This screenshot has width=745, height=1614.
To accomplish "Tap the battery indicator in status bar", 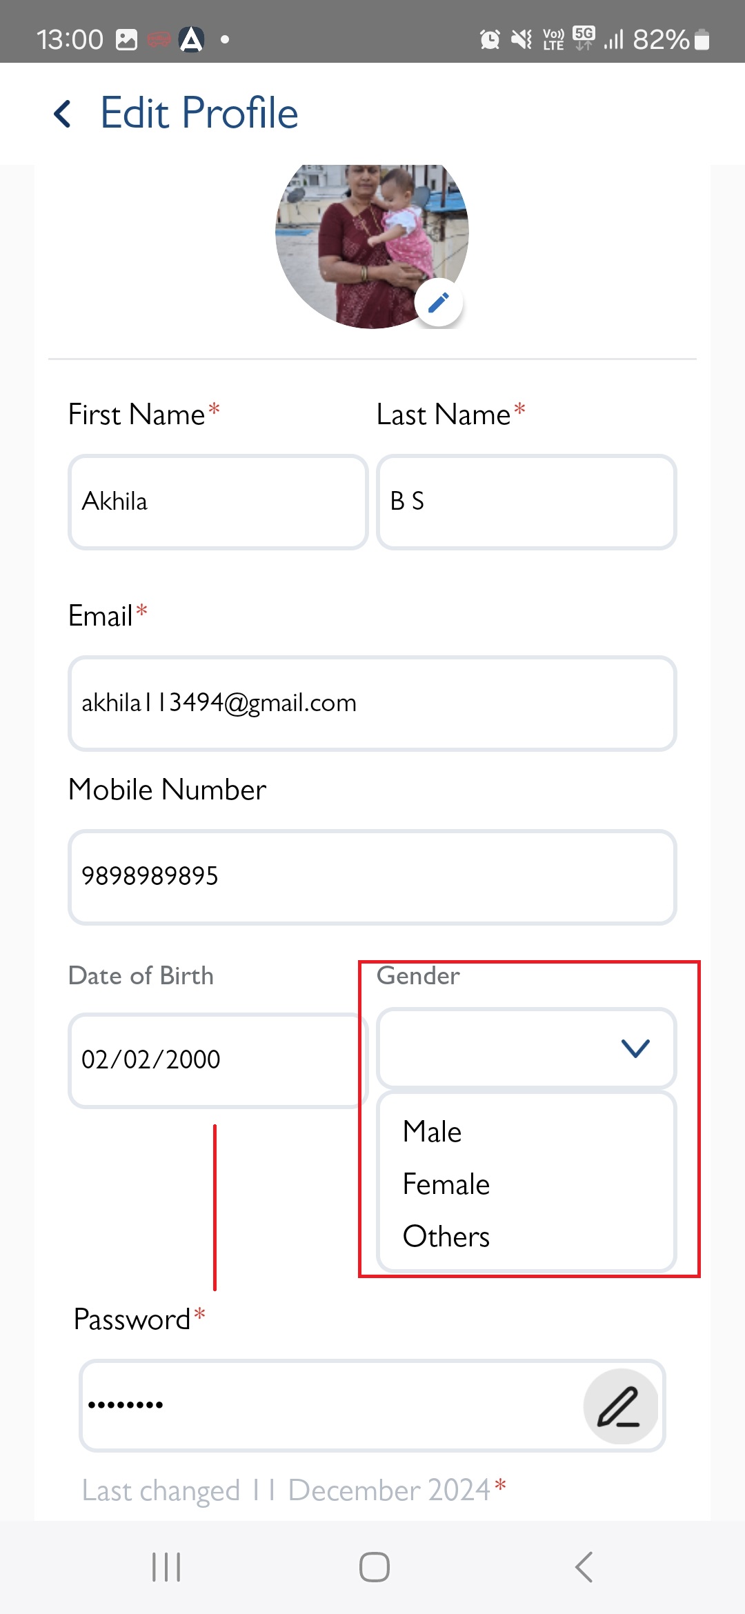I will [x=702, y=39].
